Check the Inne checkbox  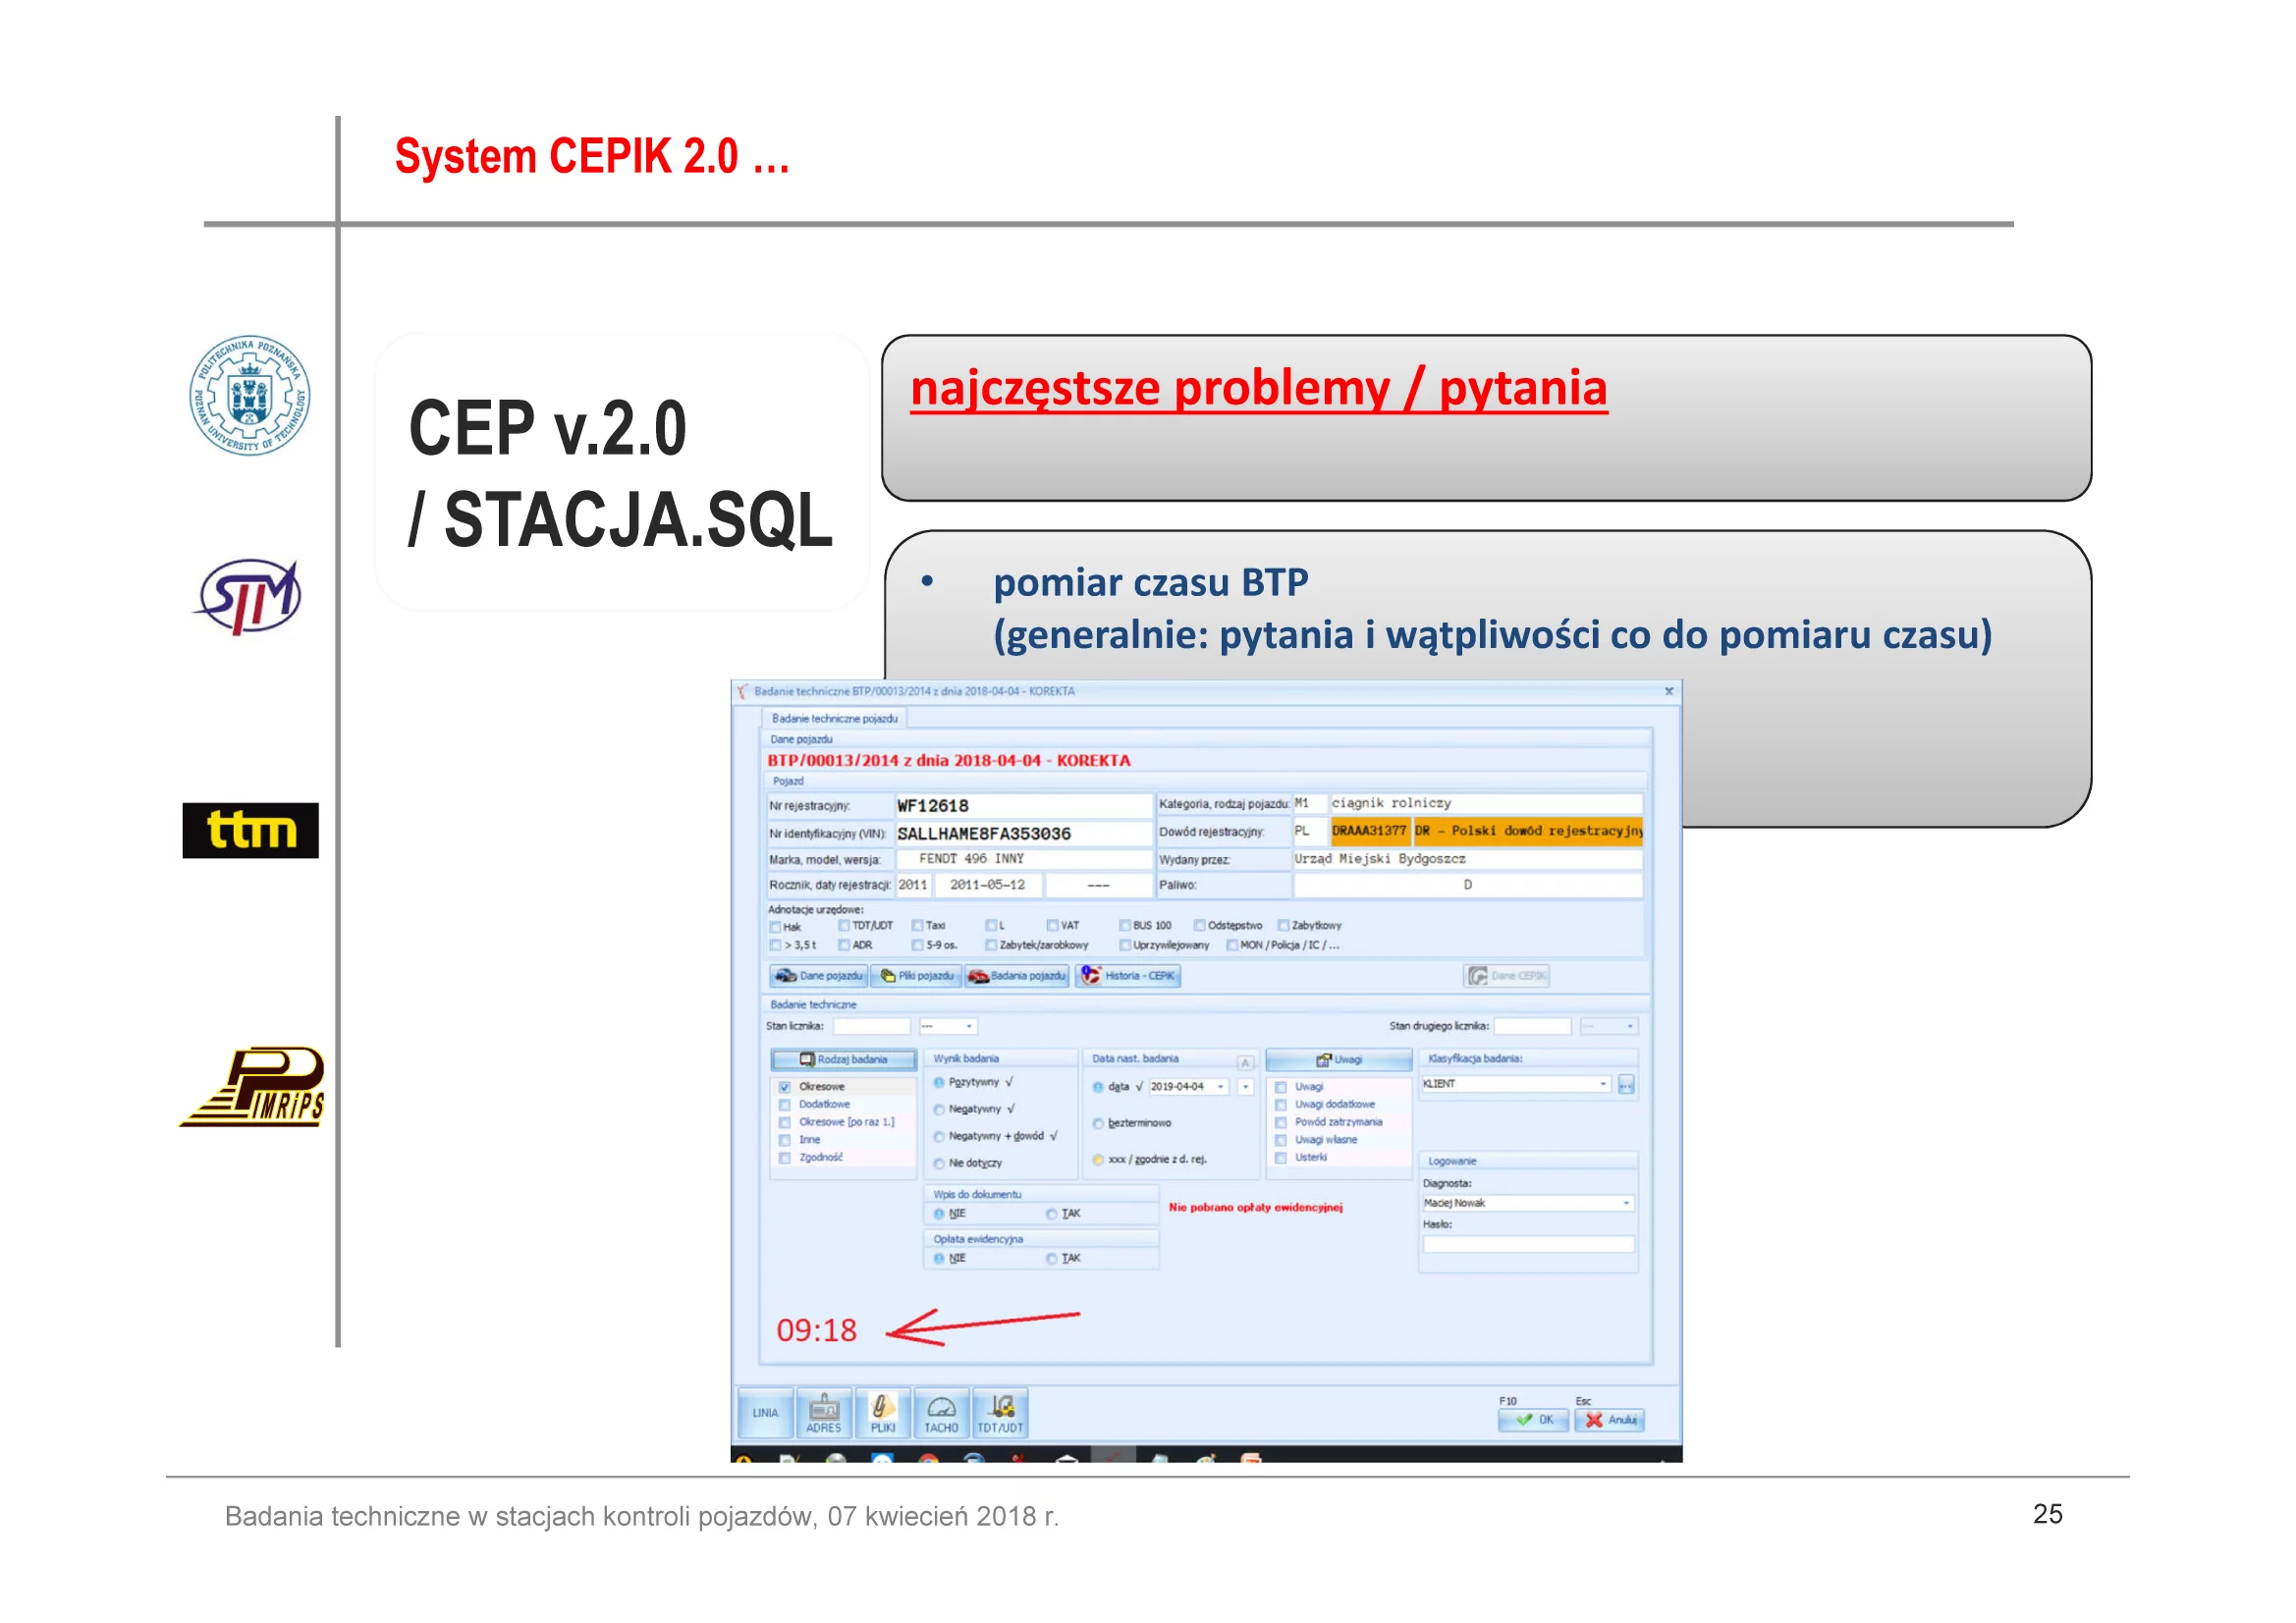pos(784,1140)
